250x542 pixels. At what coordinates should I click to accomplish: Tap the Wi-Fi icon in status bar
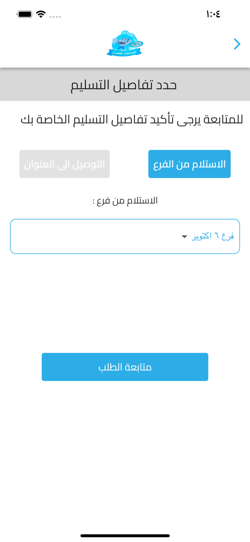41,13
